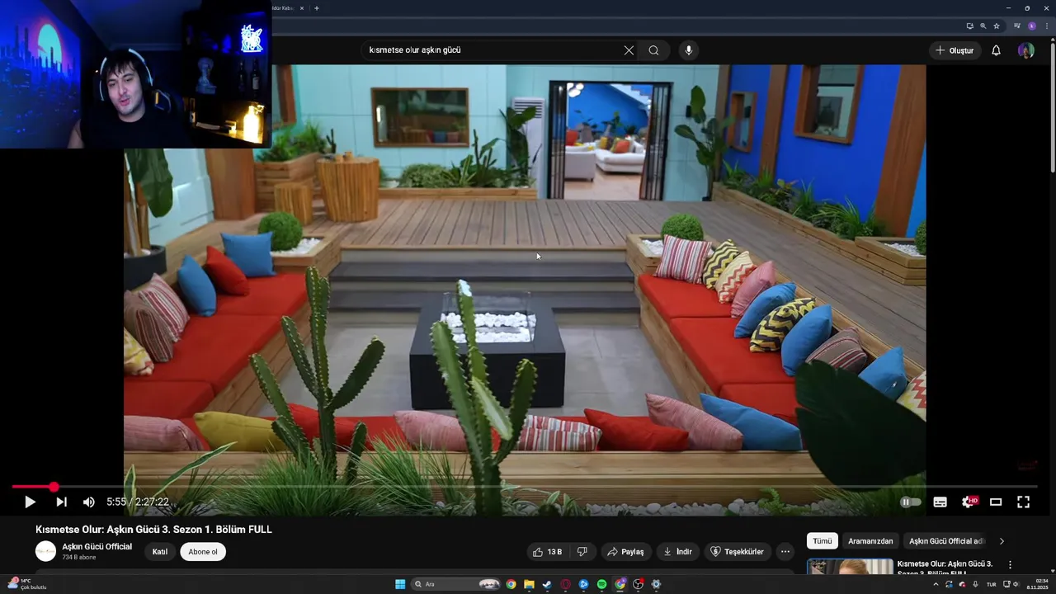Click the video title 'Kısmetse Olur: Aşkın Gücü 3. Sezon'
The image size is (1056, 594).
tap(153, 530)
